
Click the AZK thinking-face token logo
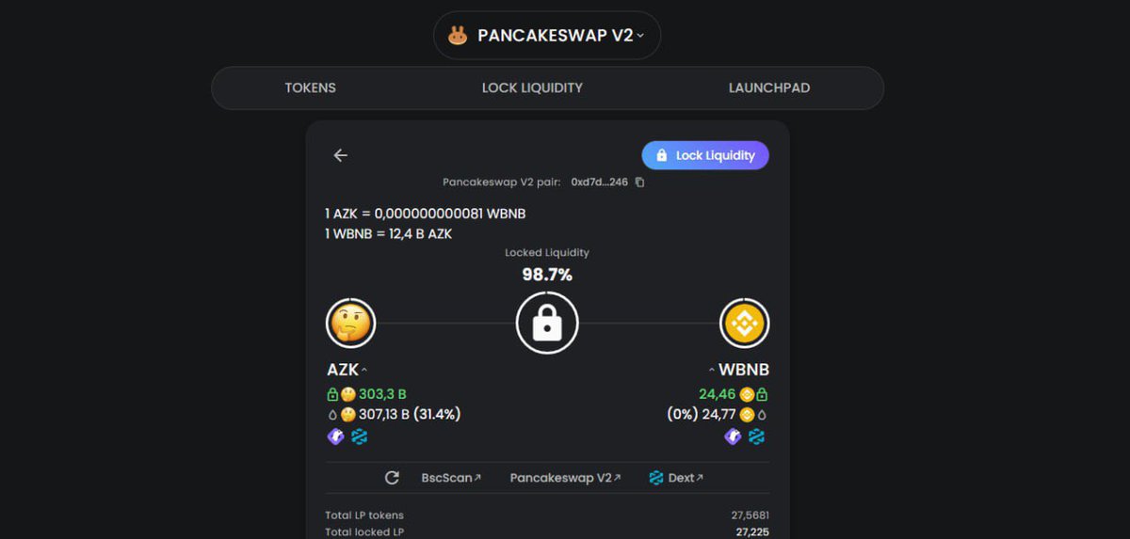[x=351, y=324]
